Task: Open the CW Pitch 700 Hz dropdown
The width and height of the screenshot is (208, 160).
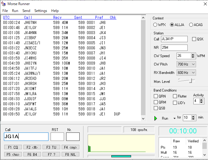Action: click(x=186, y=64)
